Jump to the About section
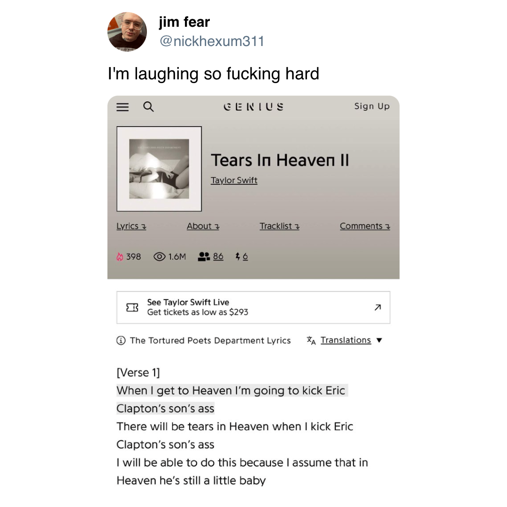The width and height of the screenshot is (507, 507). (x=203, y=226)
